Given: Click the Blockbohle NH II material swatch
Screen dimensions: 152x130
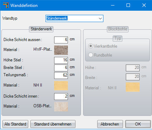Looking at the screenshot, I should [x=133, y=87].
